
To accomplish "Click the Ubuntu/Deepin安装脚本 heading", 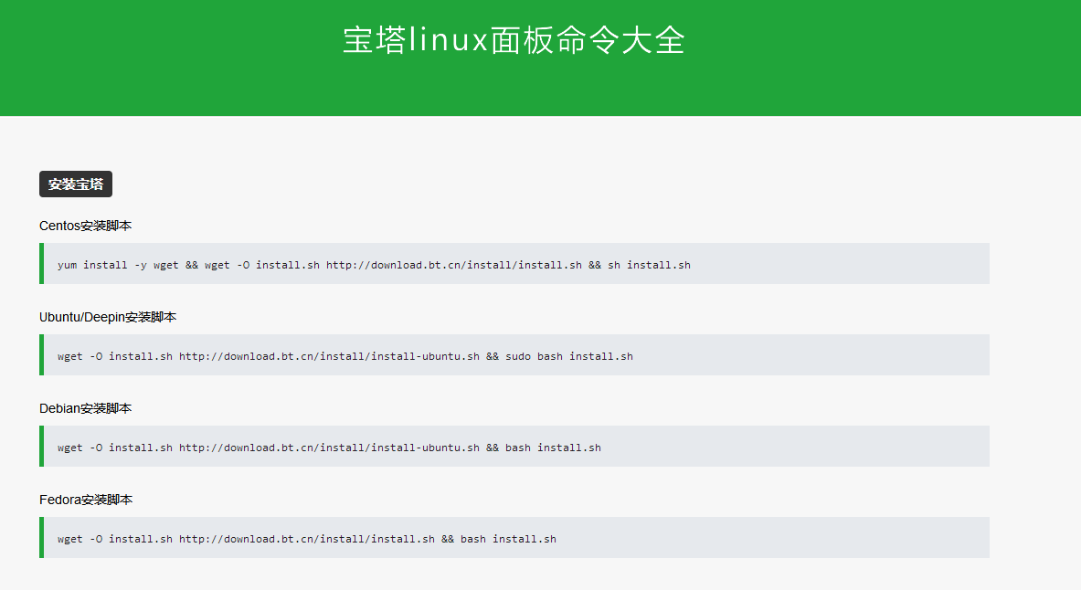I will 108,317.
